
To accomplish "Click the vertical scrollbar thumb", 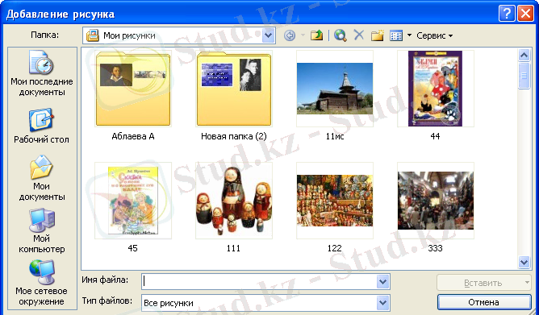I will click(x=524, y=76).
